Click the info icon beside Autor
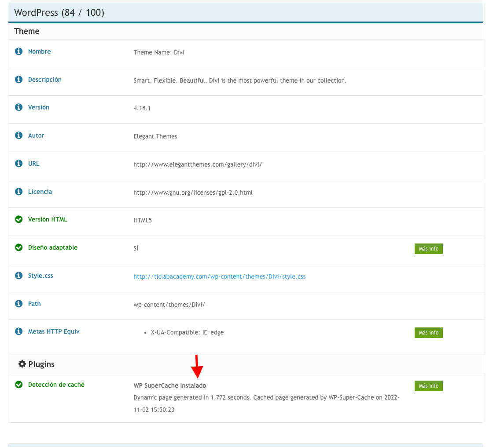 click(19, 135)
